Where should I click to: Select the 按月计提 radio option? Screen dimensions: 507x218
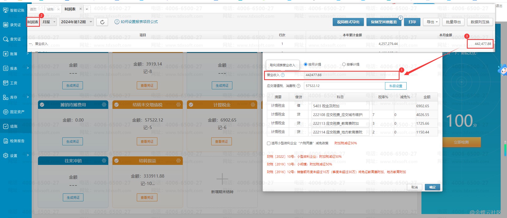pos(306,64)
